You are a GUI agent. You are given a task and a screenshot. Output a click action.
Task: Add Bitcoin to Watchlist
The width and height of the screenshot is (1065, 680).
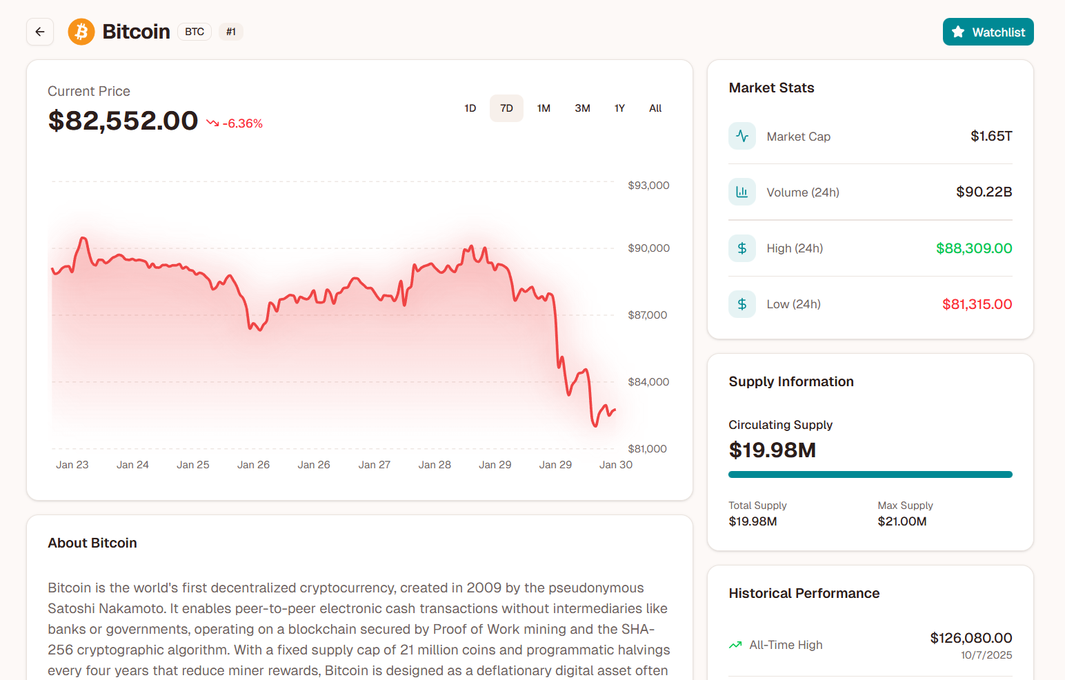tap(988, 32)
